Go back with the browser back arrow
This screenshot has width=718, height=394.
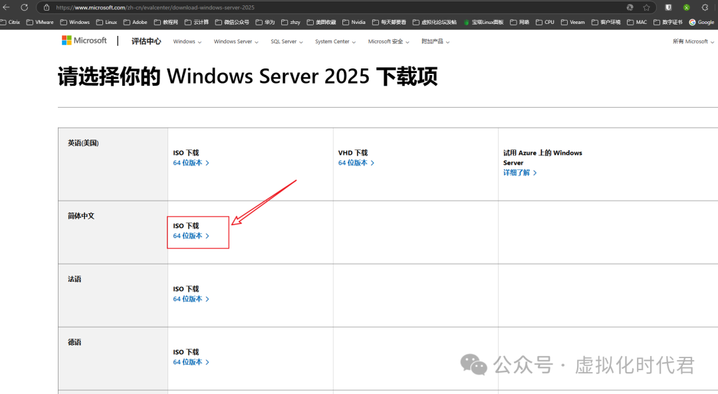pyautogui.click(x=6, y=7)
